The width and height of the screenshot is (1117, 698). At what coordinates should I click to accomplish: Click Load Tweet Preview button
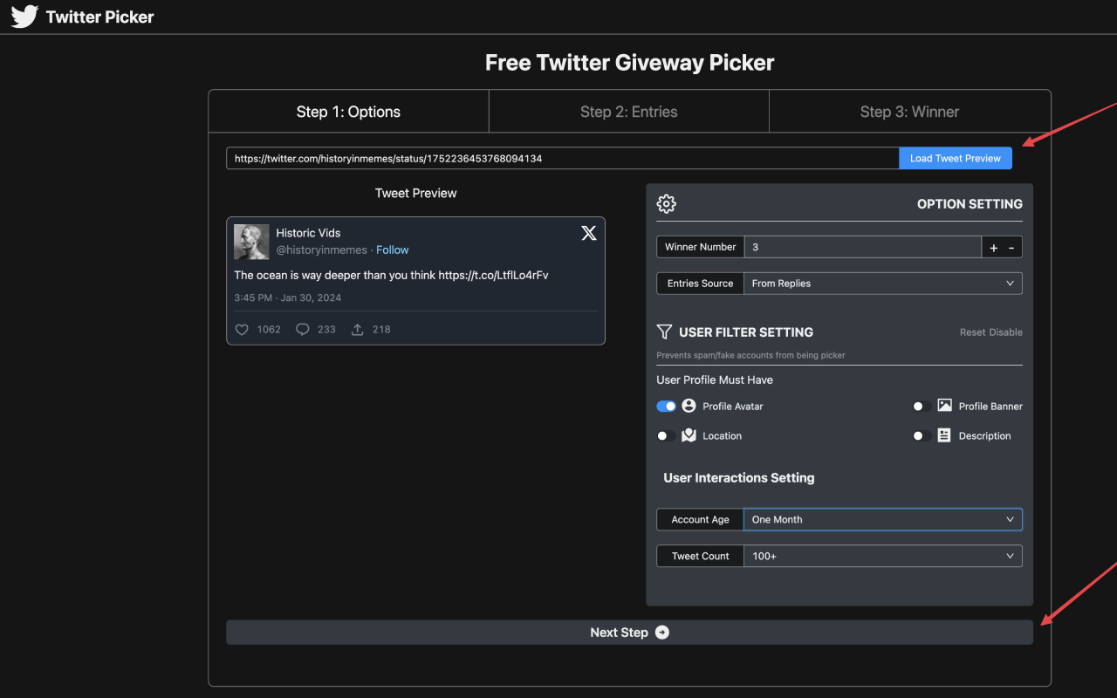tap(956, 158)
